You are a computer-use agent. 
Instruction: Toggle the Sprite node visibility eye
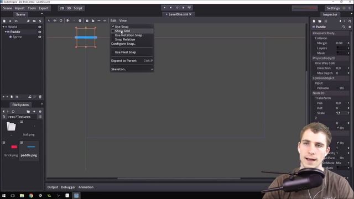[x=40, y=37]
